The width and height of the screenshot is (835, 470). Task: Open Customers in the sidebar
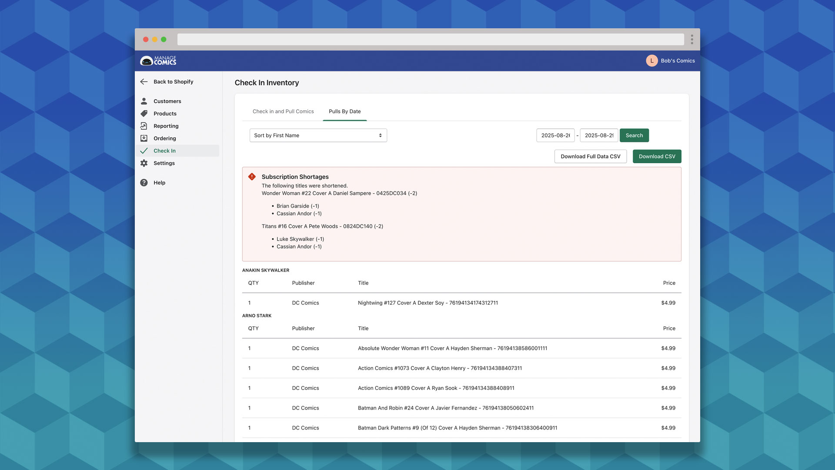coord(167,101)
